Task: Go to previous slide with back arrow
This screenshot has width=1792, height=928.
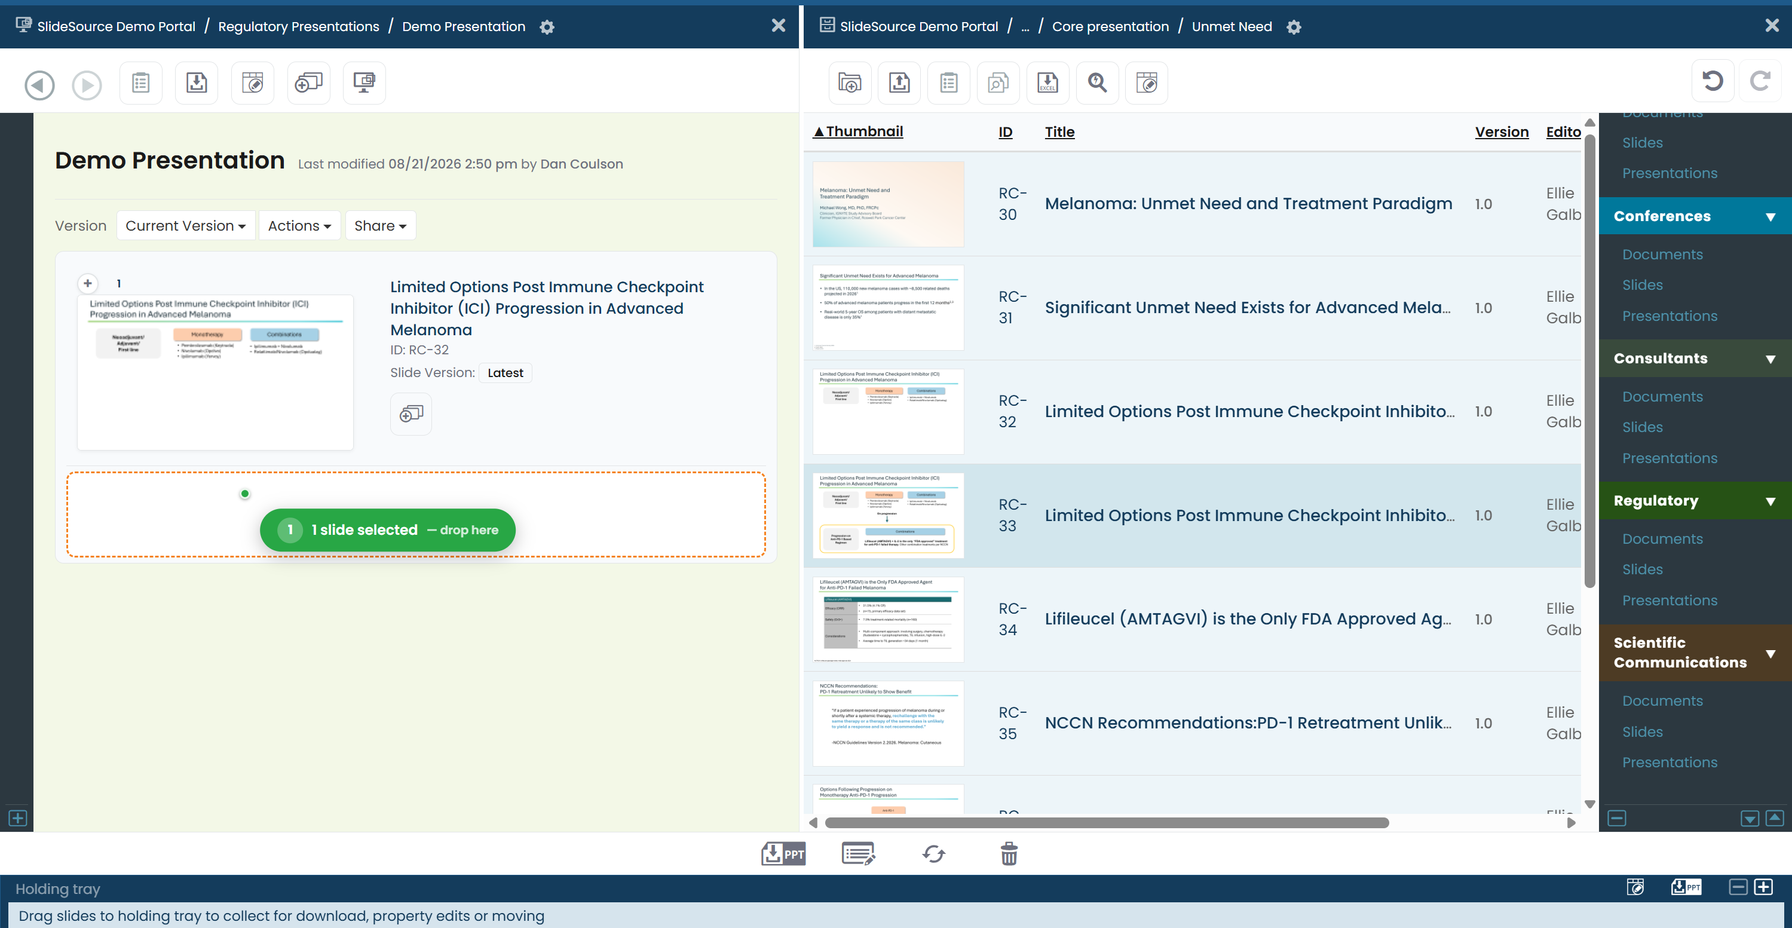Action: [x=39, y=85]
